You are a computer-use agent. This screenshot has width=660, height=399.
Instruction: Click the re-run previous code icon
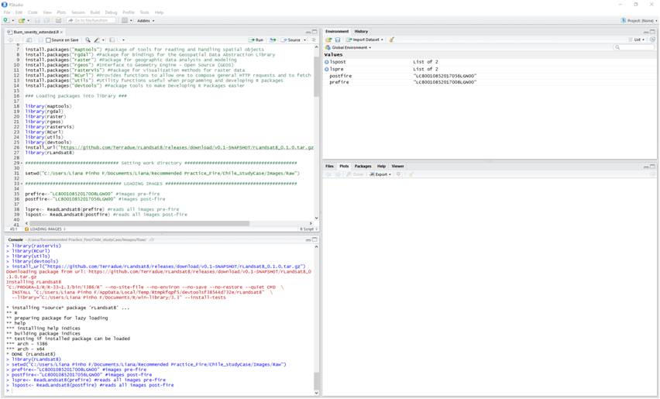[x=273, y=40]
